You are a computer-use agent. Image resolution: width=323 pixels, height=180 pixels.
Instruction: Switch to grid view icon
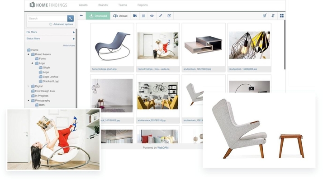(281, 15)
